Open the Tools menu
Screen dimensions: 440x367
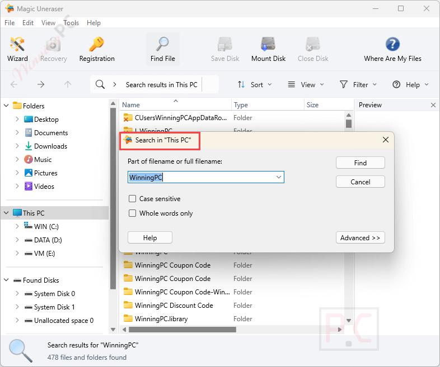(x=71, y=23)
